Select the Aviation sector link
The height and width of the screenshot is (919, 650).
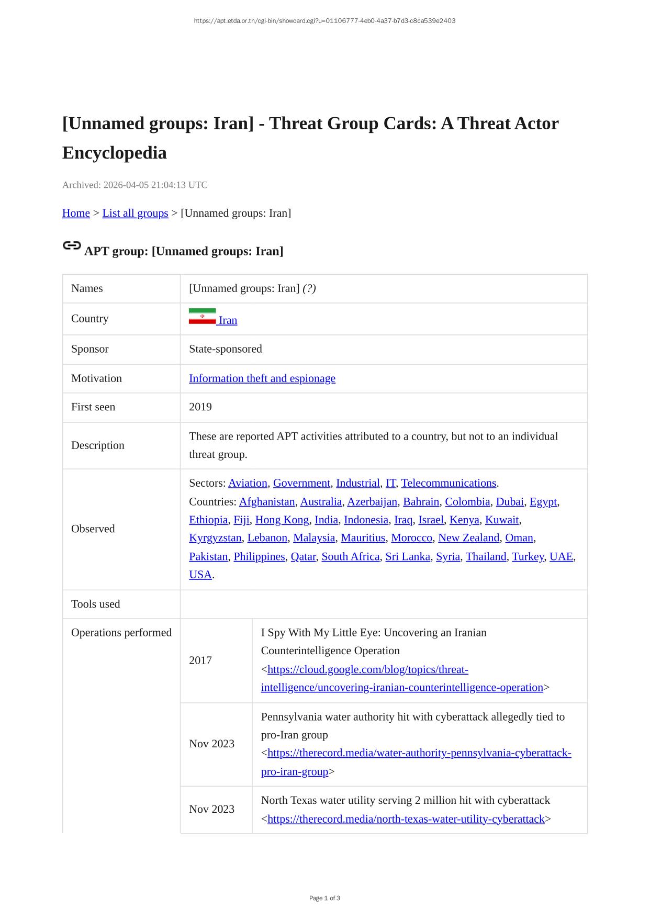click(x=248, y=483)
